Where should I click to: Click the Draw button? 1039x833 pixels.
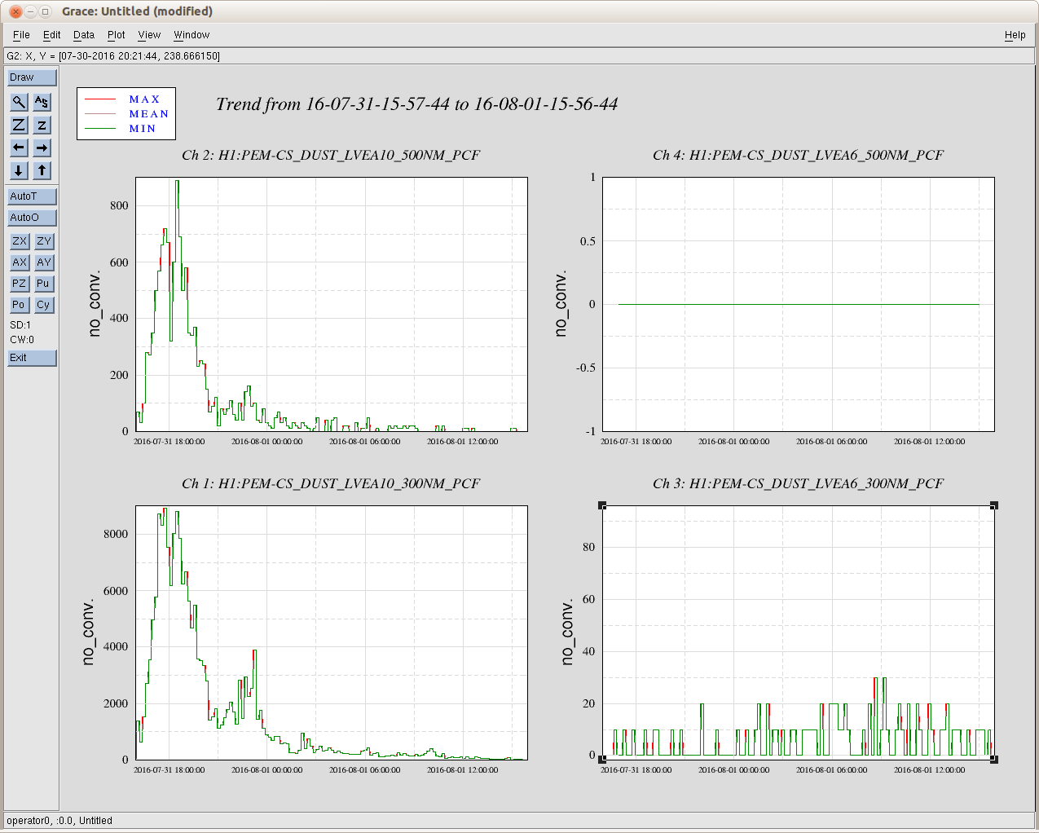33,77
